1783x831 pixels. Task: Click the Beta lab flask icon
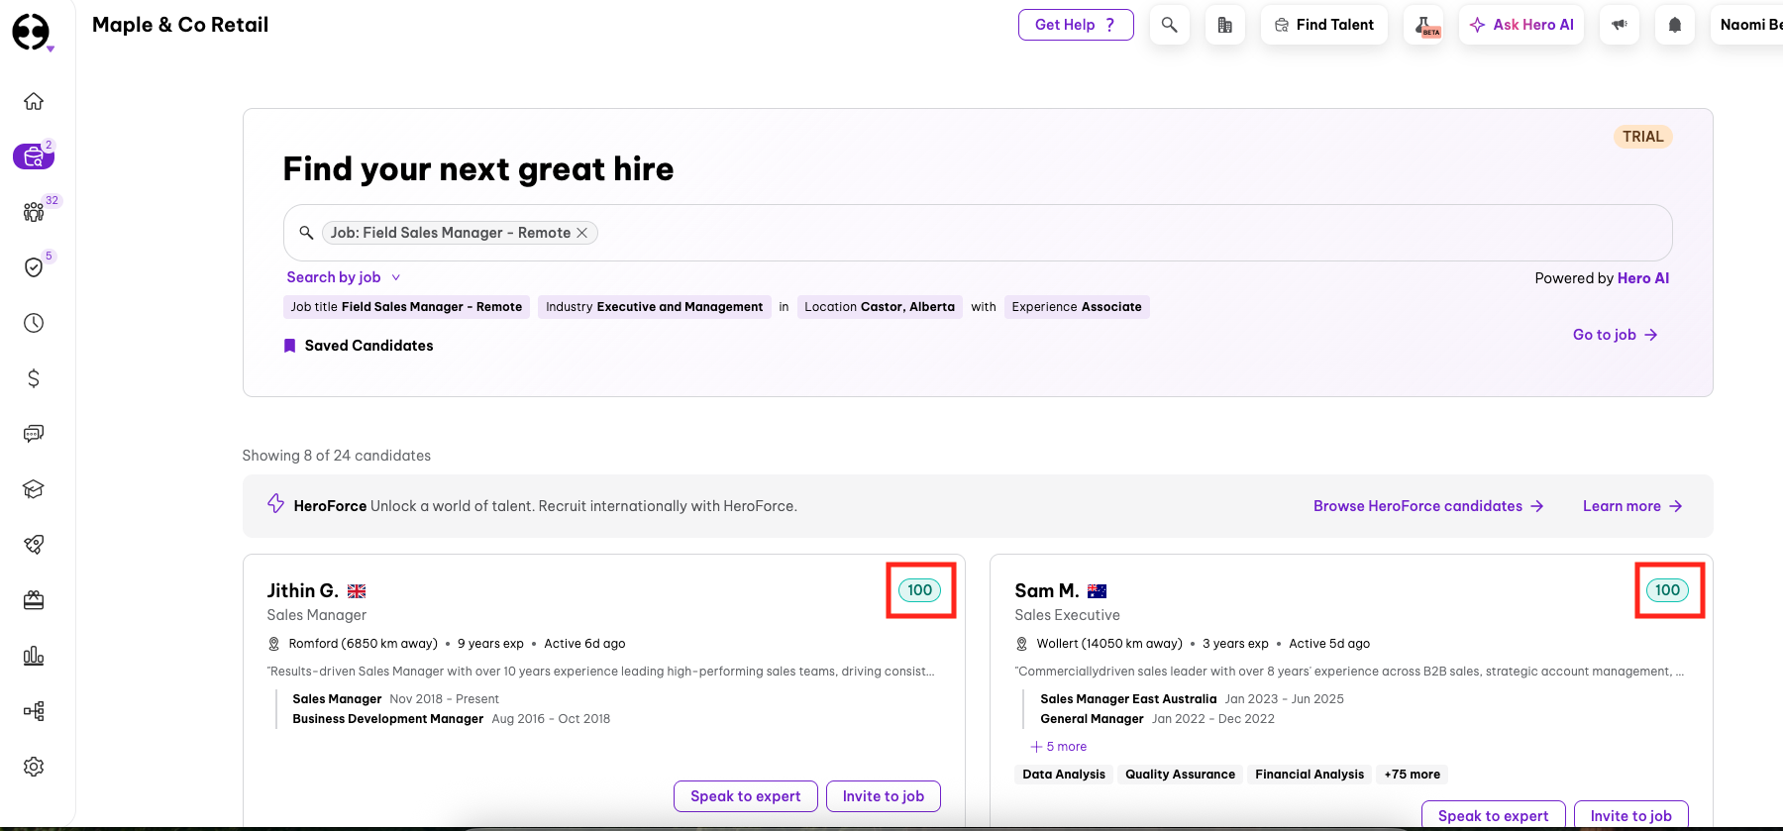point(1424,26)
